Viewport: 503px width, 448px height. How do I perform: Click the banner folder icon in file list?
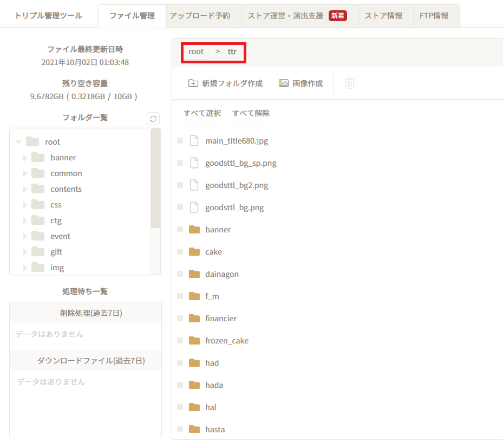point(194,230)
